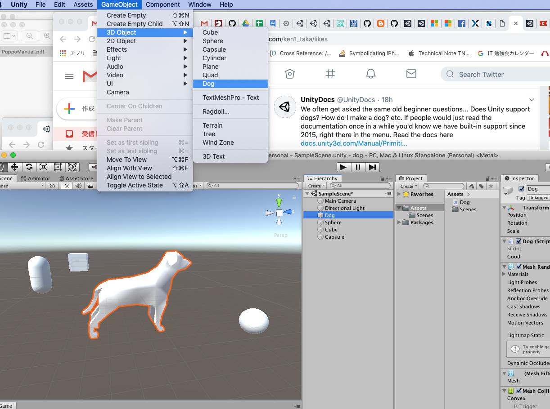Expand the Packages folder
The height and width of the screenshot is (409, 550).
[x=399, y=222]
